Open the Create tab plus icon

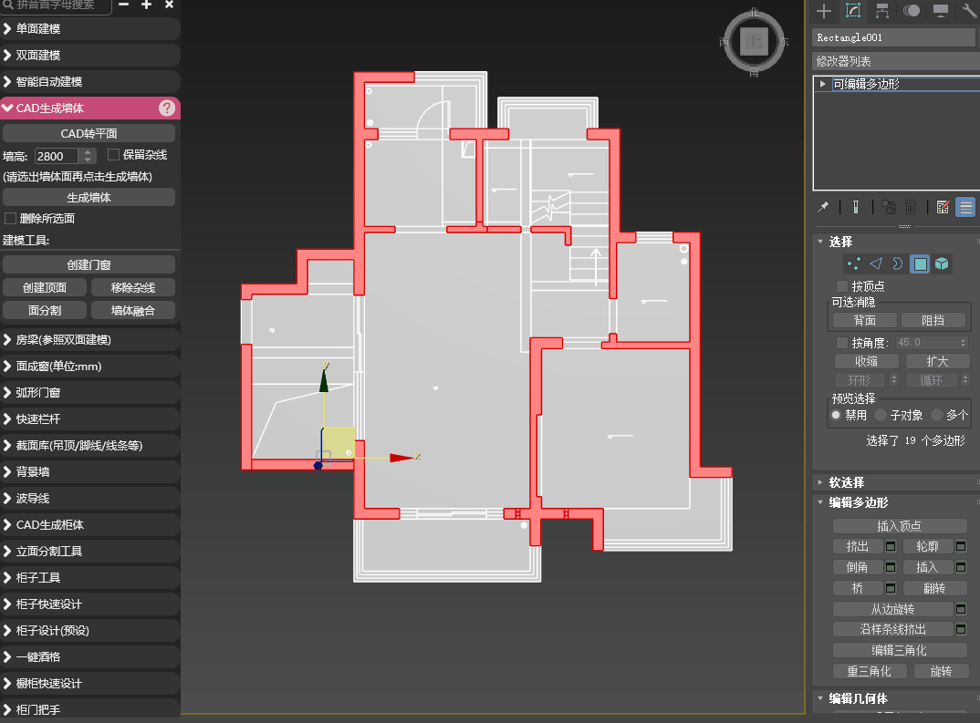point(824,11)
